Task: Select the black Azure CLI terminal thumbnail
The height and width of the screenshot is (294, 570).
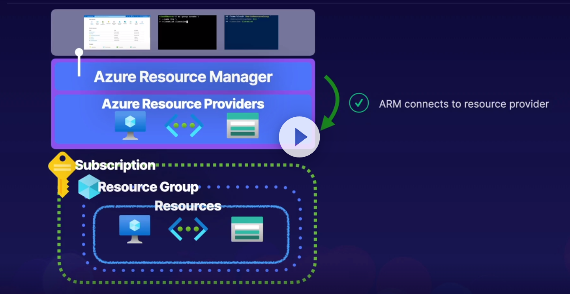Action: 187,32
